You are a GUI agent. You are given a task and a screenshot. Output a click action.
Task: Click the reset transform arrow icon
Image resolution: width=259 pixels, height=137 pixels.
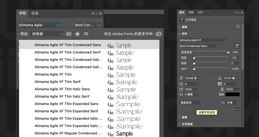coord(238,27)
